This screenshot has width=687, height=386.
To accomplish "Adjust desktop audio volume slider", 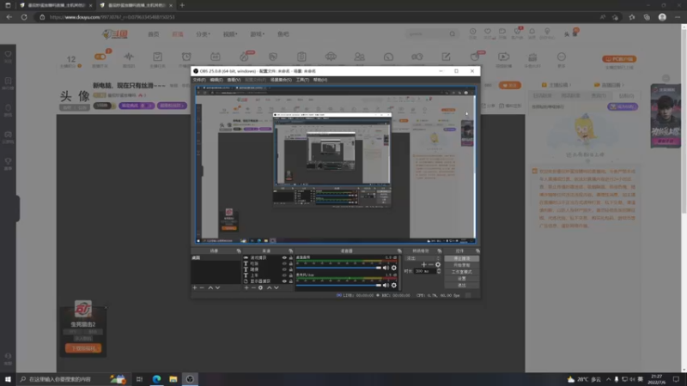I will [338, 268].
